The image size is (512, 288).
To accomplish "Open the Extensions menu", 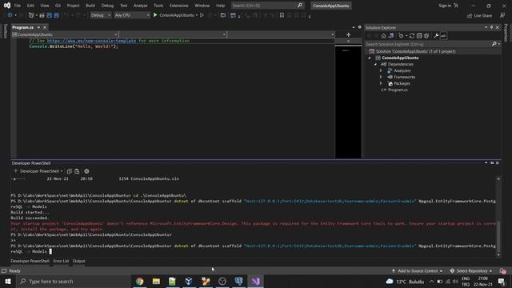I will click(178, 6).
